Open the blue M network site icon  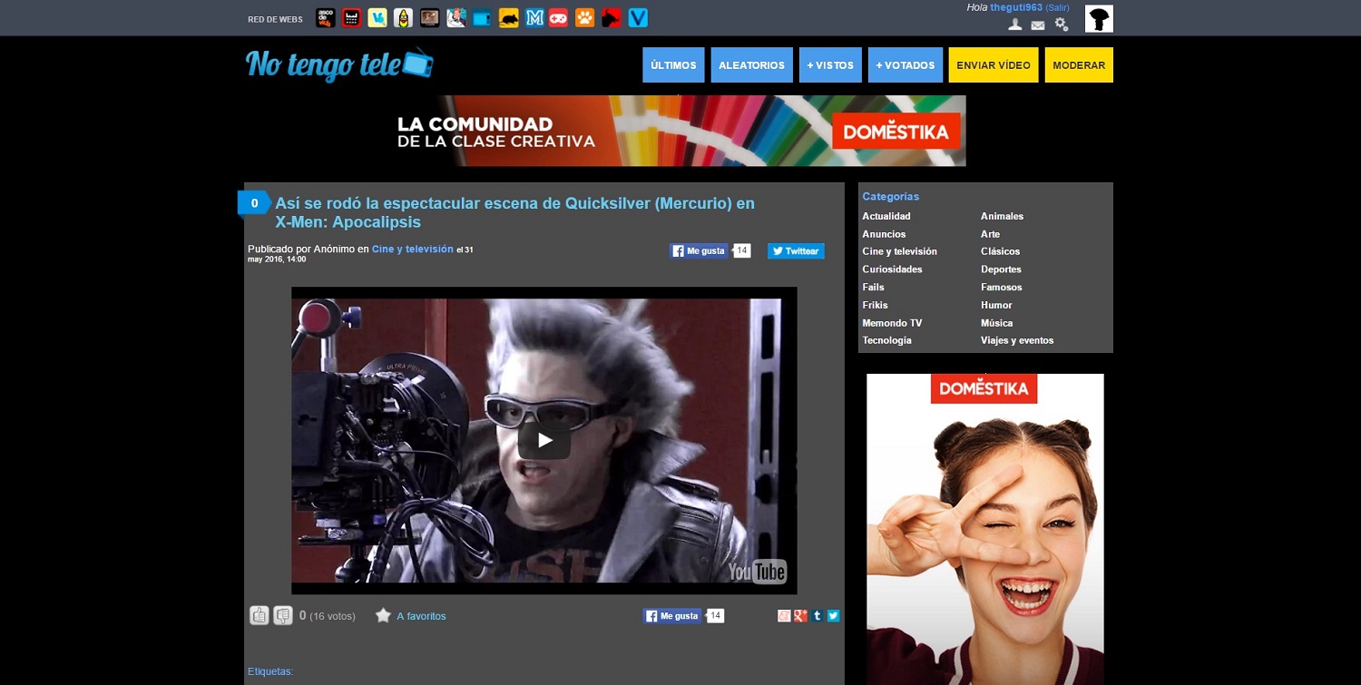534,17
